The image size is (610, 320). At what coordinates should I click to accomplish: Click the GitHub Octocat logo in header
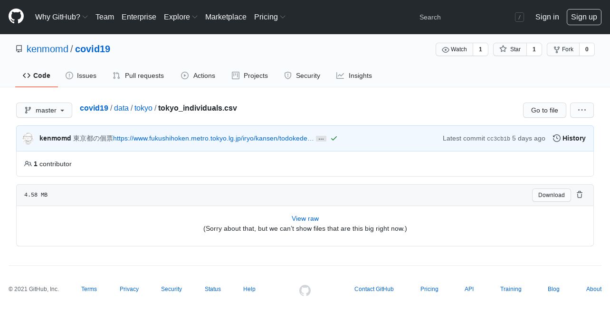pyautogui.click(x=16, y=17)
